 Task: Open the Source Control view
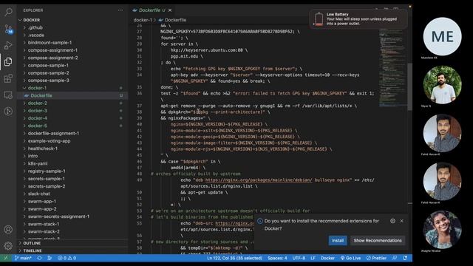coord(8,29)
